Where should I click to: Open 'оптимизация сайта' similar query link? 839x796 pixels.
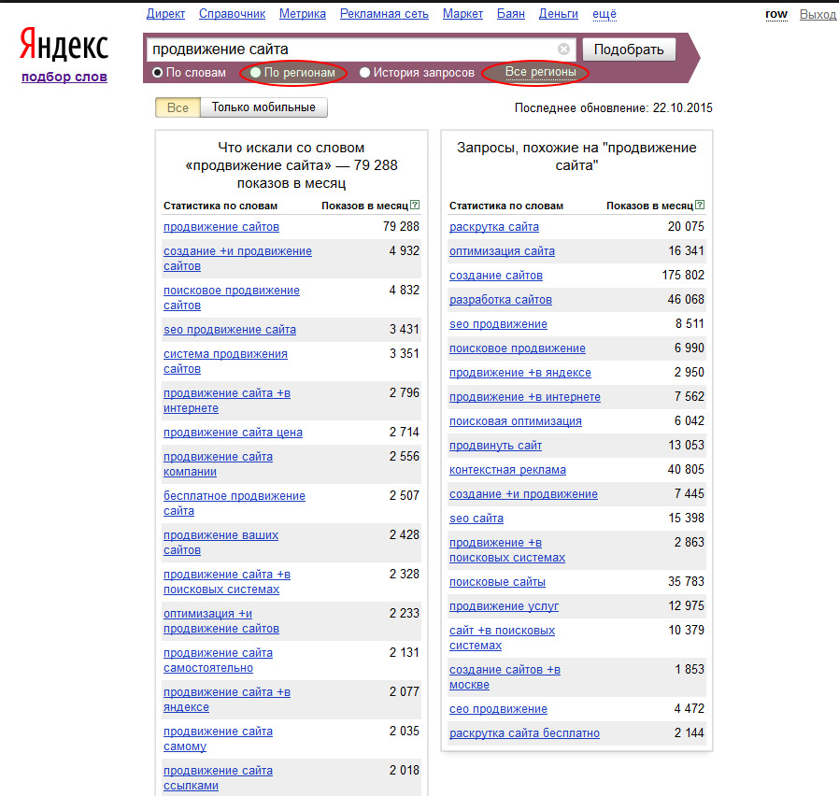tap(502, 251)
